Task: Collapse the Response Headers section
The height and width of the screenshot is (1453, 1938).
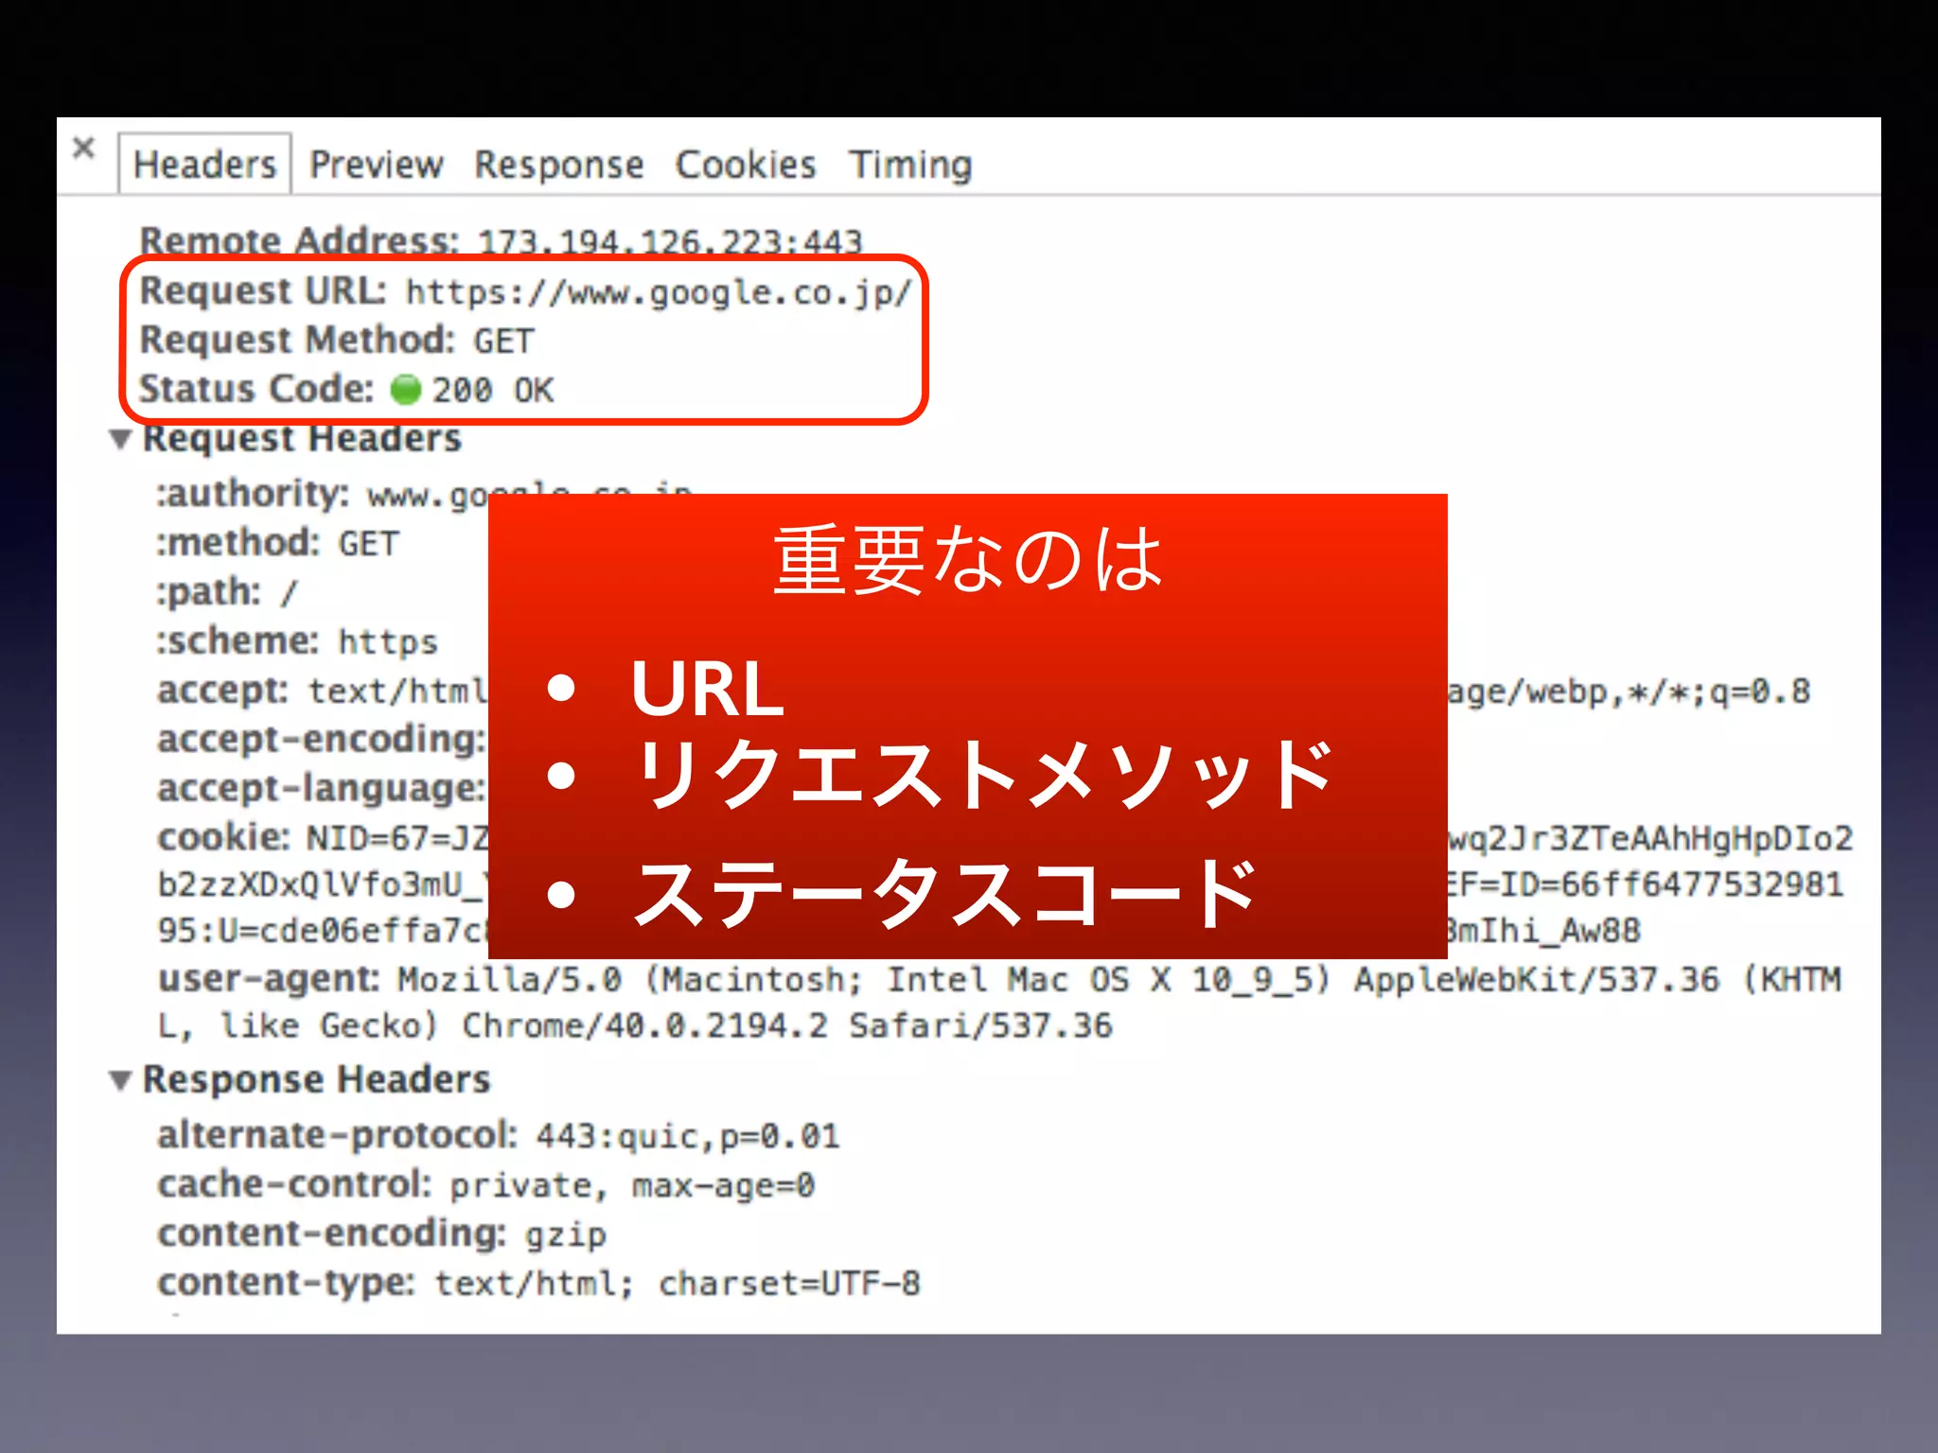Action: (x=120, y=1080)
